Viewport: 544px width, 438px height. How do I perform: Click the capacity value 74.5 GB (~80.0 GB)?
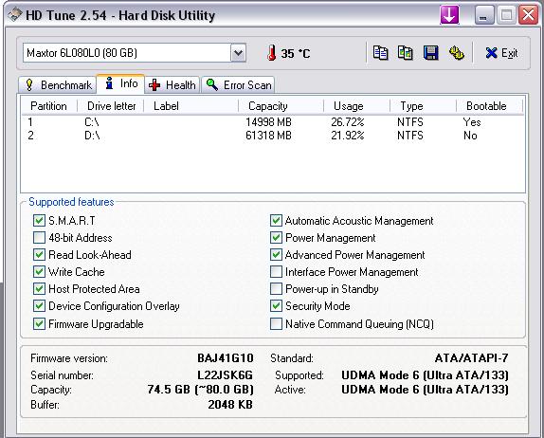click(201, 390)
